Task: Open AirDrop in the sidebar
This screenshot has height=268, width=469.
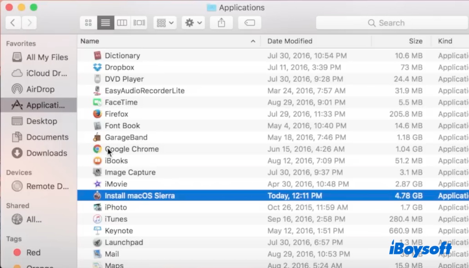Action: [x=40, y=89]
